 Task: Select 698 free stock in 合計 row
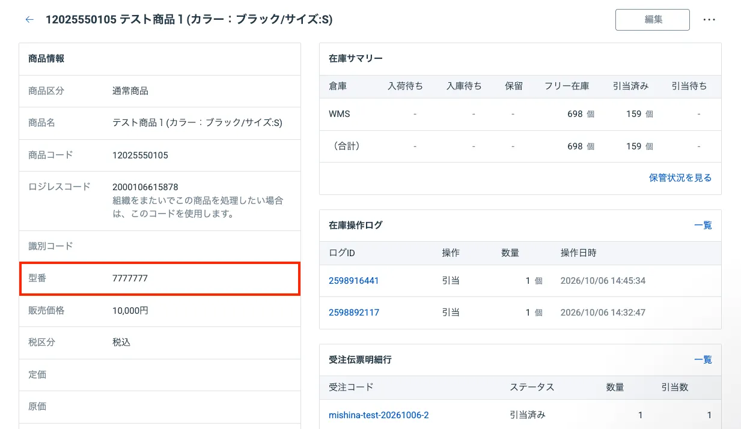click(x=575, y=146)
